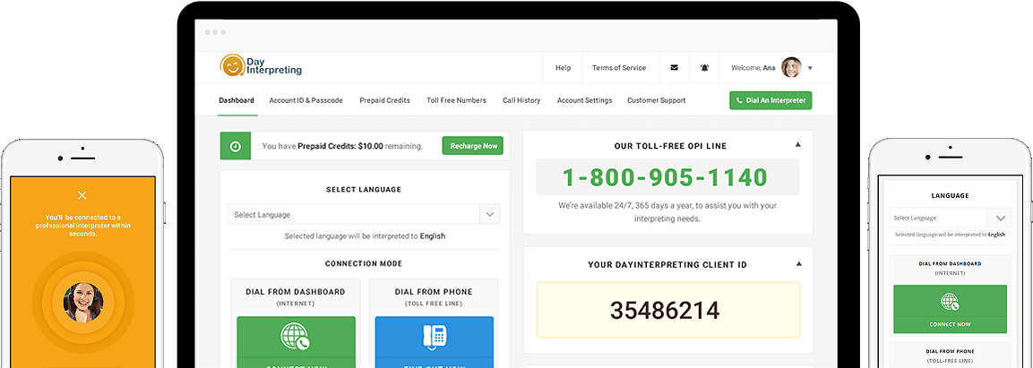Tap the interpreter photo on left phone
Viewport: 1033px width, 368px height.
82,302
